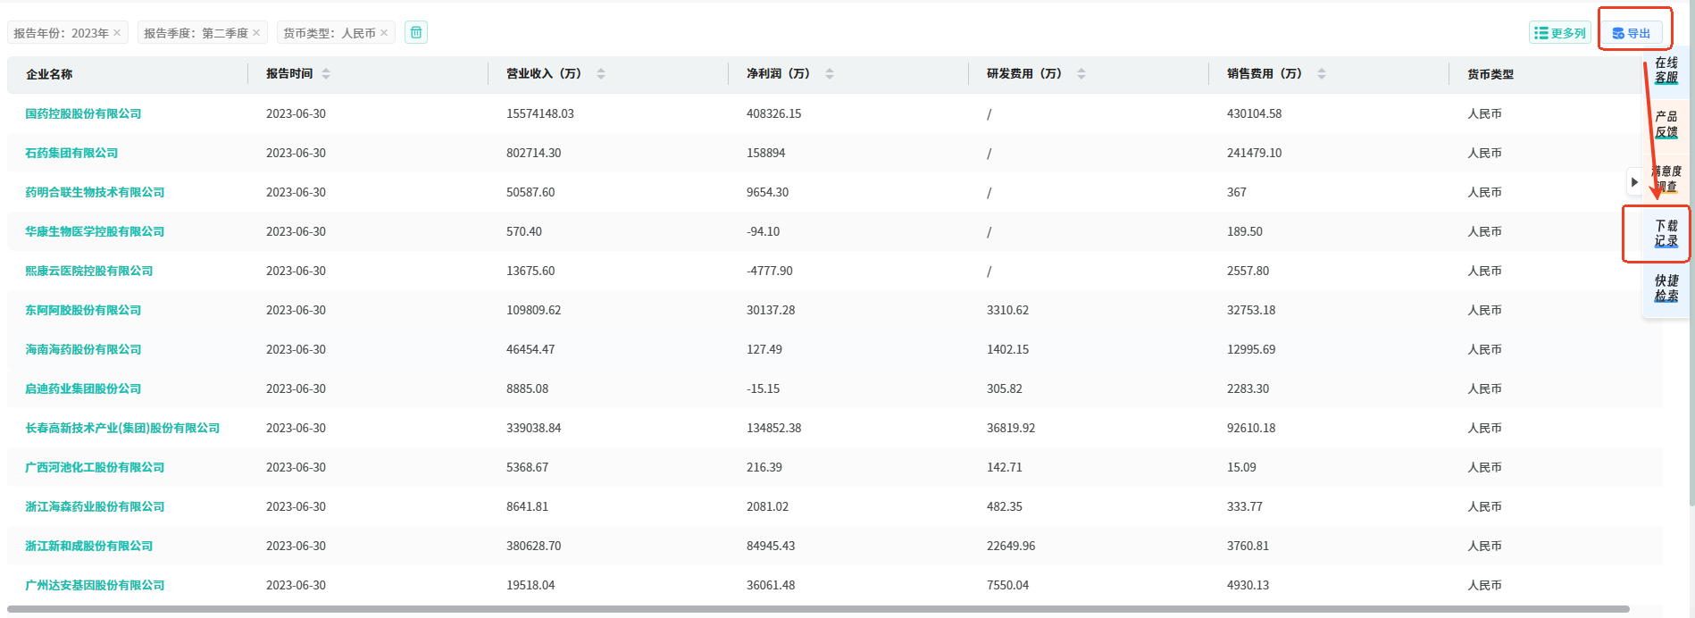Select revenue value 46454.47
Screen dimensions: 1695x618
530,349
